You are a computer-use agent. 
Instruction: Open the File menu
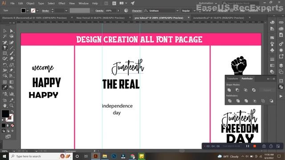click(x=12, y=3)
